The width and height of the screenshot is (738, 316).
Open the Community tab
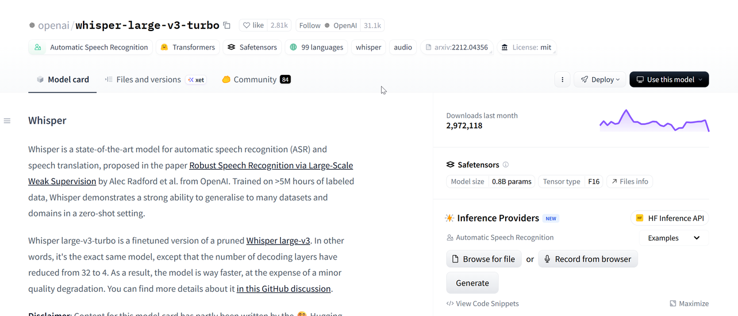(x=256, y=79)
